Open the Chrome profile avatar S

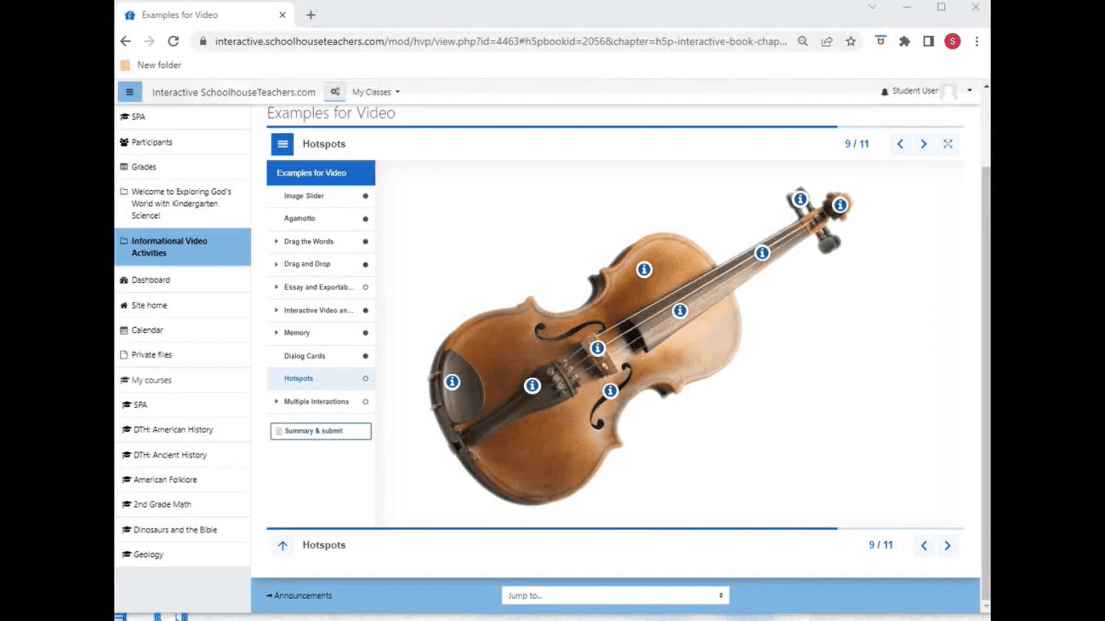click(x=952, y=41)
